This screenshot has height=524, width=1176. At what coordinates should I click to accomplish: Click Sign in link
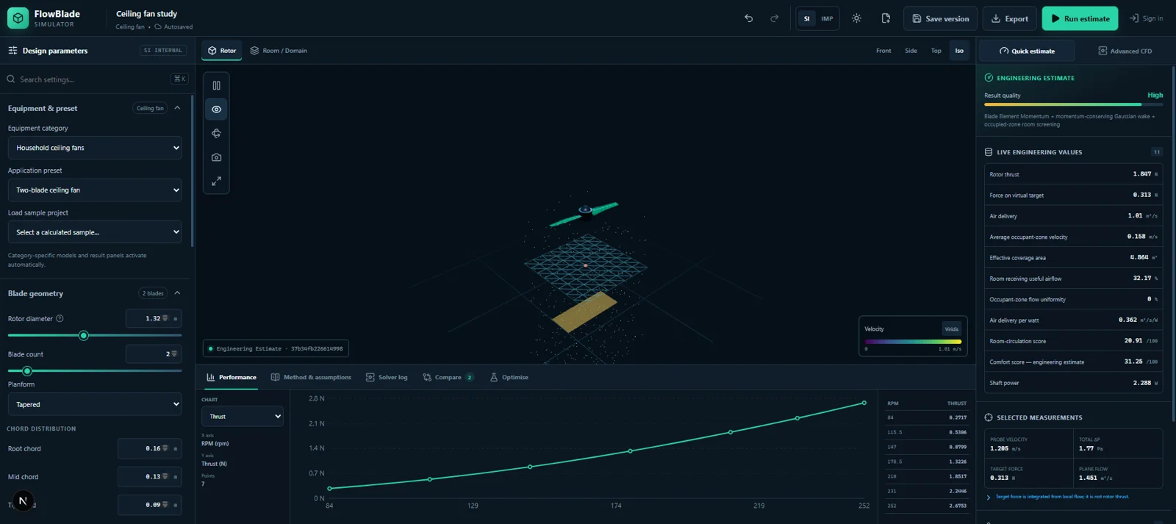(1146, 18)
